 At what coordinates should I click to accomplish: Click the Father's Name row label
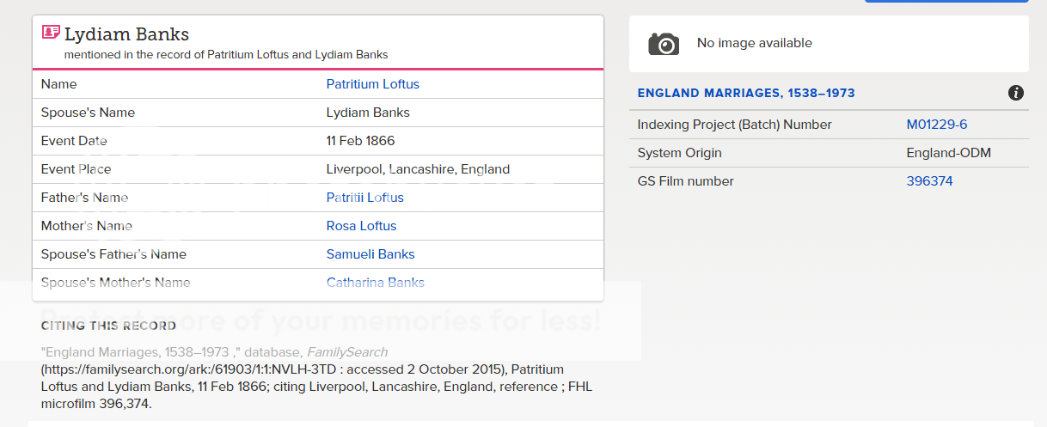pos(84,198)
